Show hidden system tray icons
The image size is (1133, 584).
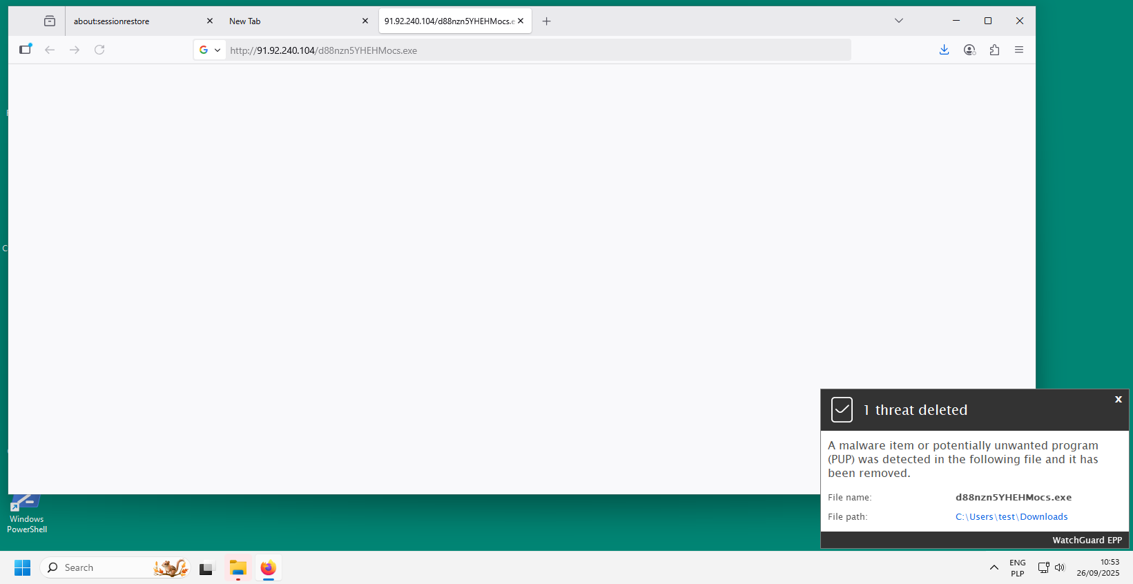(x=994, y=567)
